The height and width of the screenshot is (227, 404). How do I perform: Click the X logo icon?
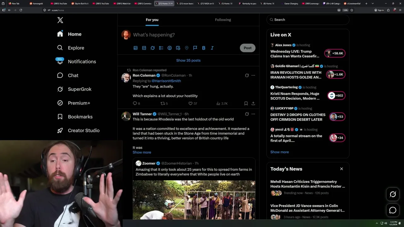(60, 20)
